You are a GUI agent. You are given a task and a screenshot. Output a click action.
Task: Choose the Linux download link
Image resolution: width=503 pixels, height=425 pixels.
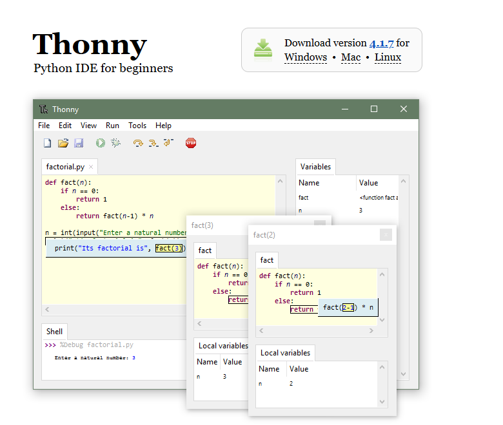click(388, 57)
